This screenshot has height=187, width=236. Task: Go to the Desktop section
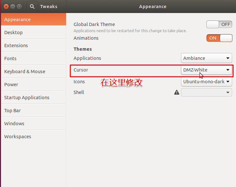click(x=34, y=33)
